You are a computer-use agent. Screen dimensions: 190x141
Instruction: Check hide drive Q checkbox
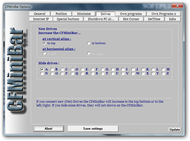pos(72,73)
